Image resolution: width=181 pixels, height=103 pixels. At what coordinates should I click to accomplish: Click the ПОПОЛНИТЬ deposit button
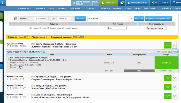coord(109,3)
